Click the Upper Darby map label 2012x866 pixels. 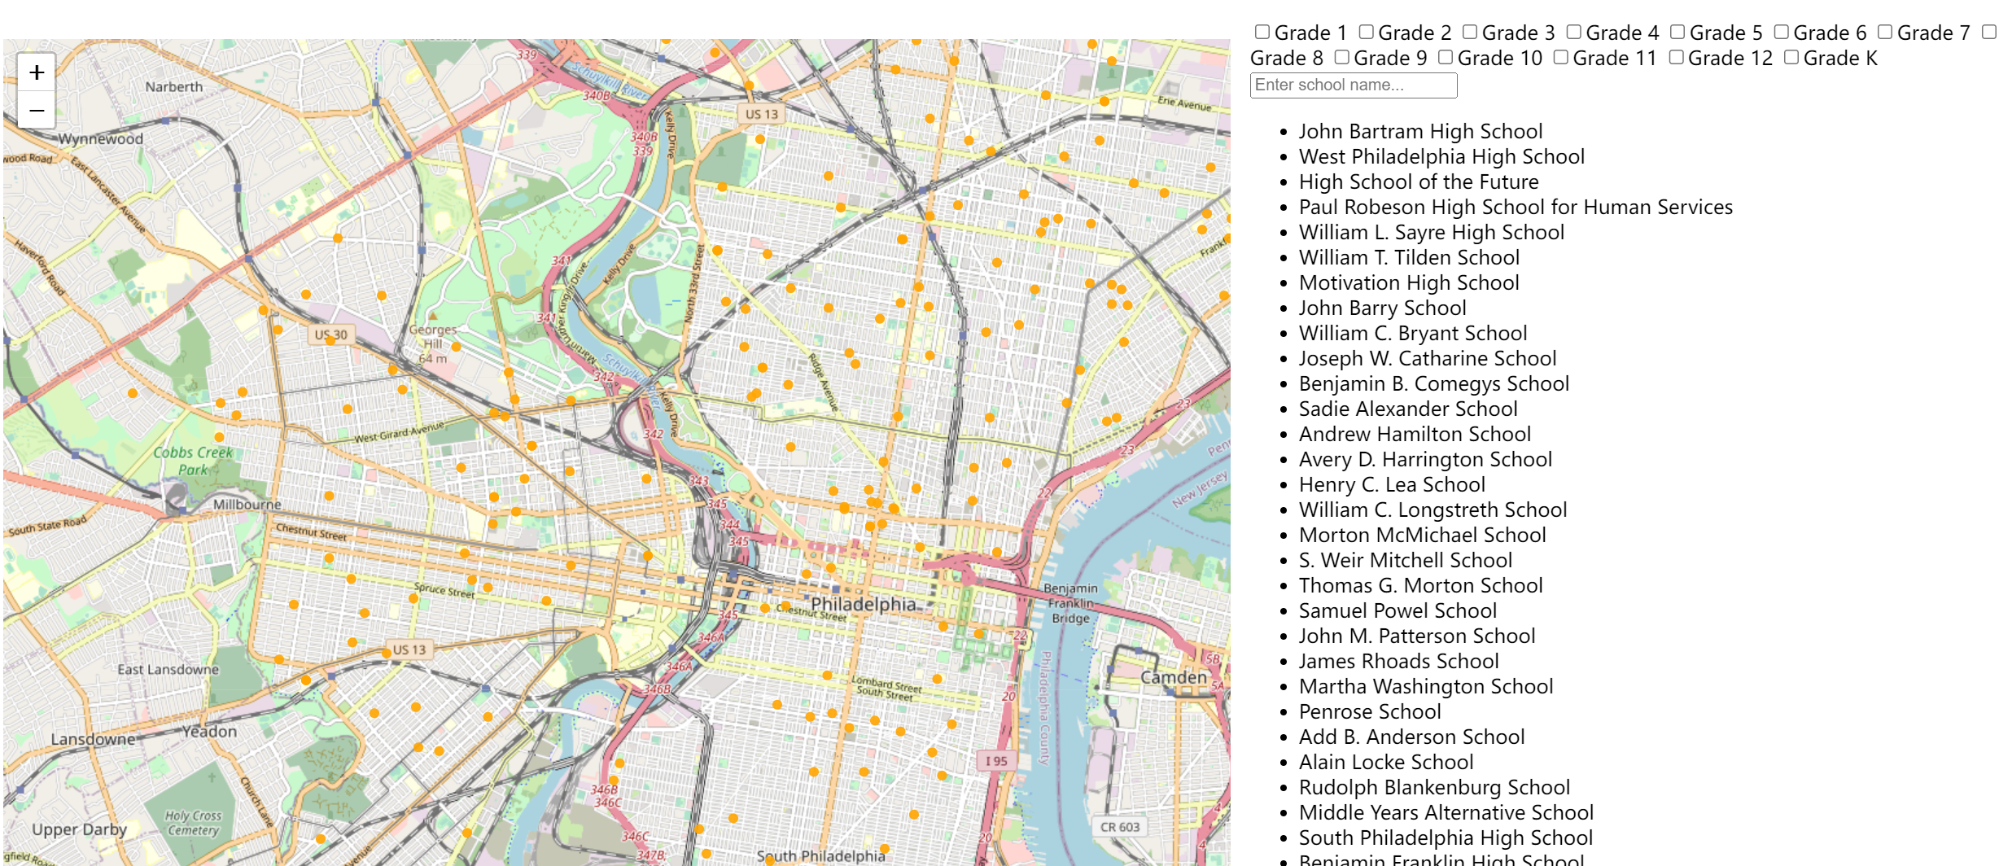(79, 830)
